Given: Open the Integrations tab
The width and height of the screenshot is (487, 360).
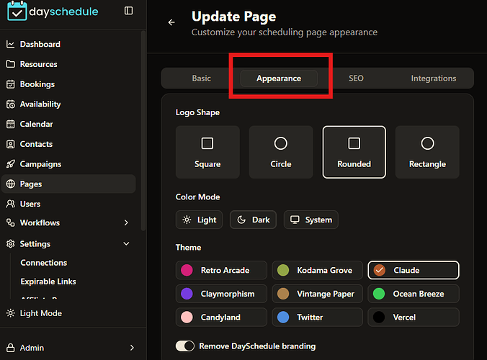Looking at the screenshot, I should [x=434, y=78].
